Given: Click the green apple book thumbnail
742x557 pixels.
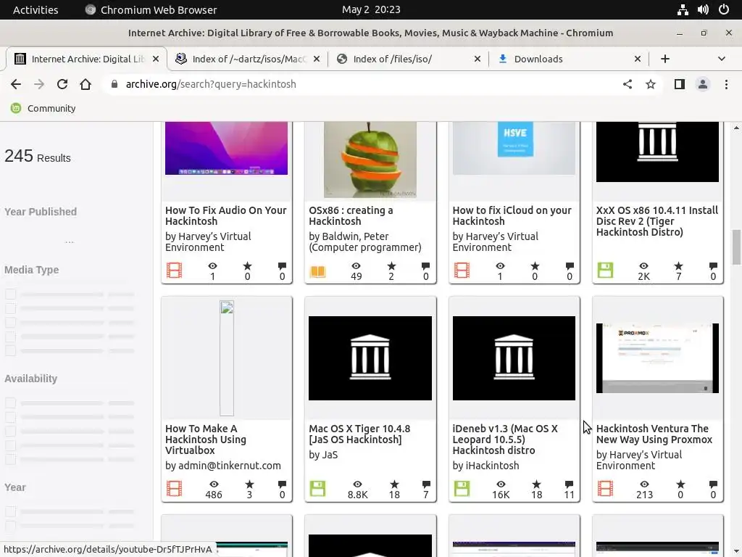Looking at the screenshot, I should click(370, 160).
